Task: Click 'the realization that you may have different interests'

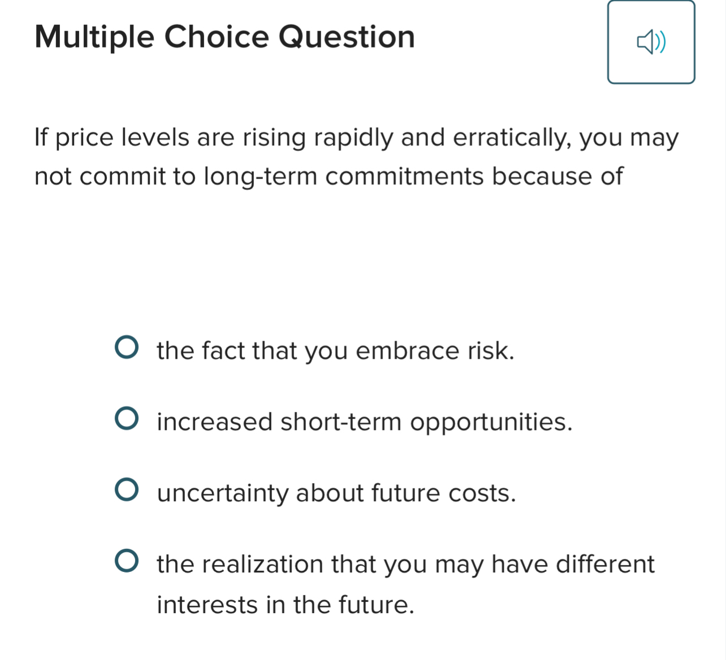Action: (405, 564)
